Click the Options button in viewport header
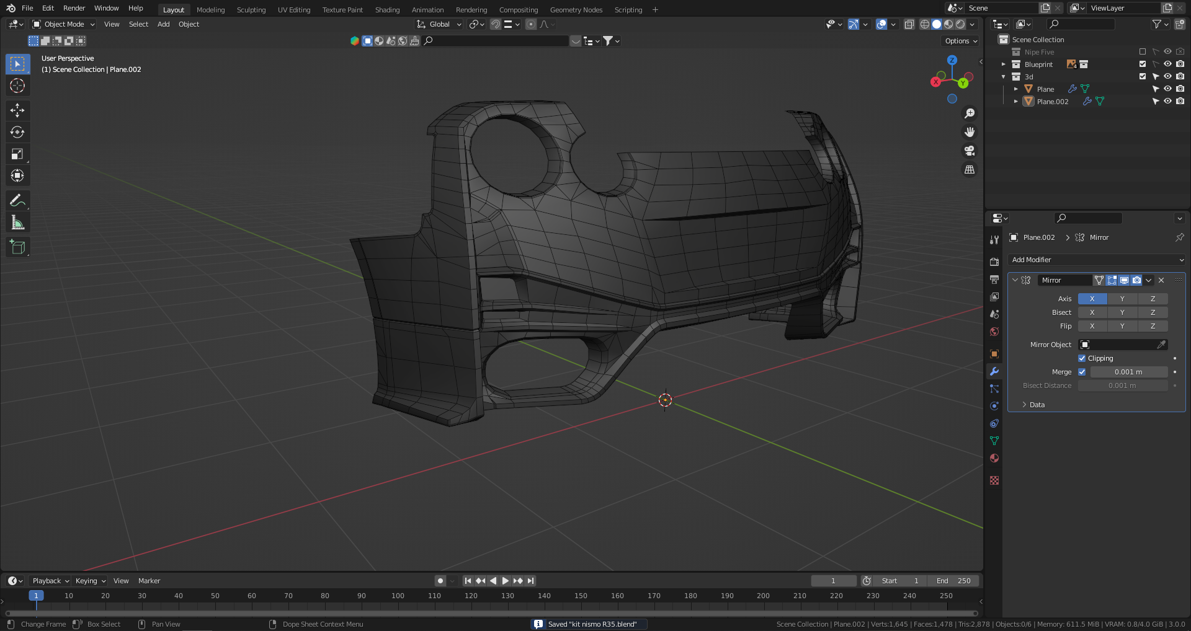The image size is (1191, 631). pos(960,41)
